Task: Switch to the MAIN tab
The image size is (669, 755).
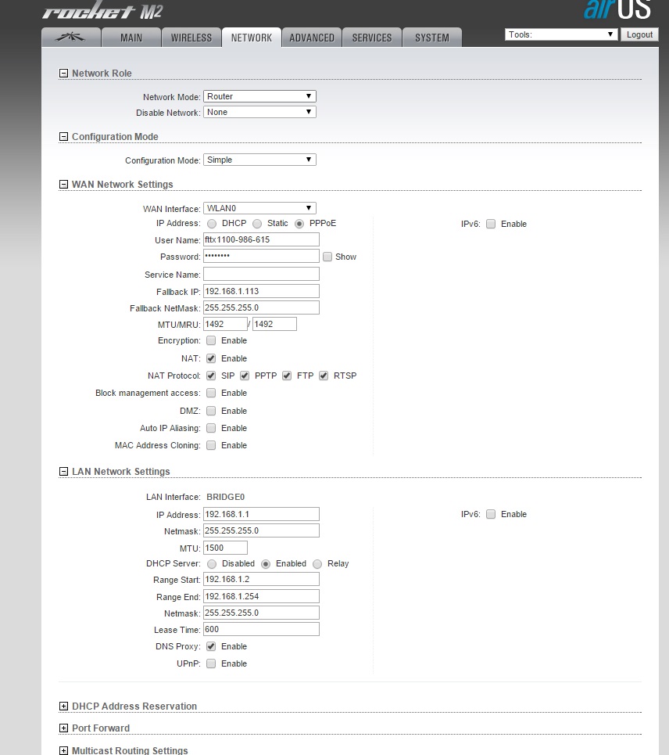Action: (131, 38)
